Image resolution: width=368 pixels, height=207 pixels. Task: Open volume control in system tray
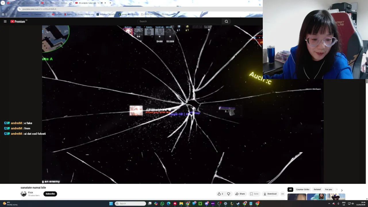coord(352,204)
